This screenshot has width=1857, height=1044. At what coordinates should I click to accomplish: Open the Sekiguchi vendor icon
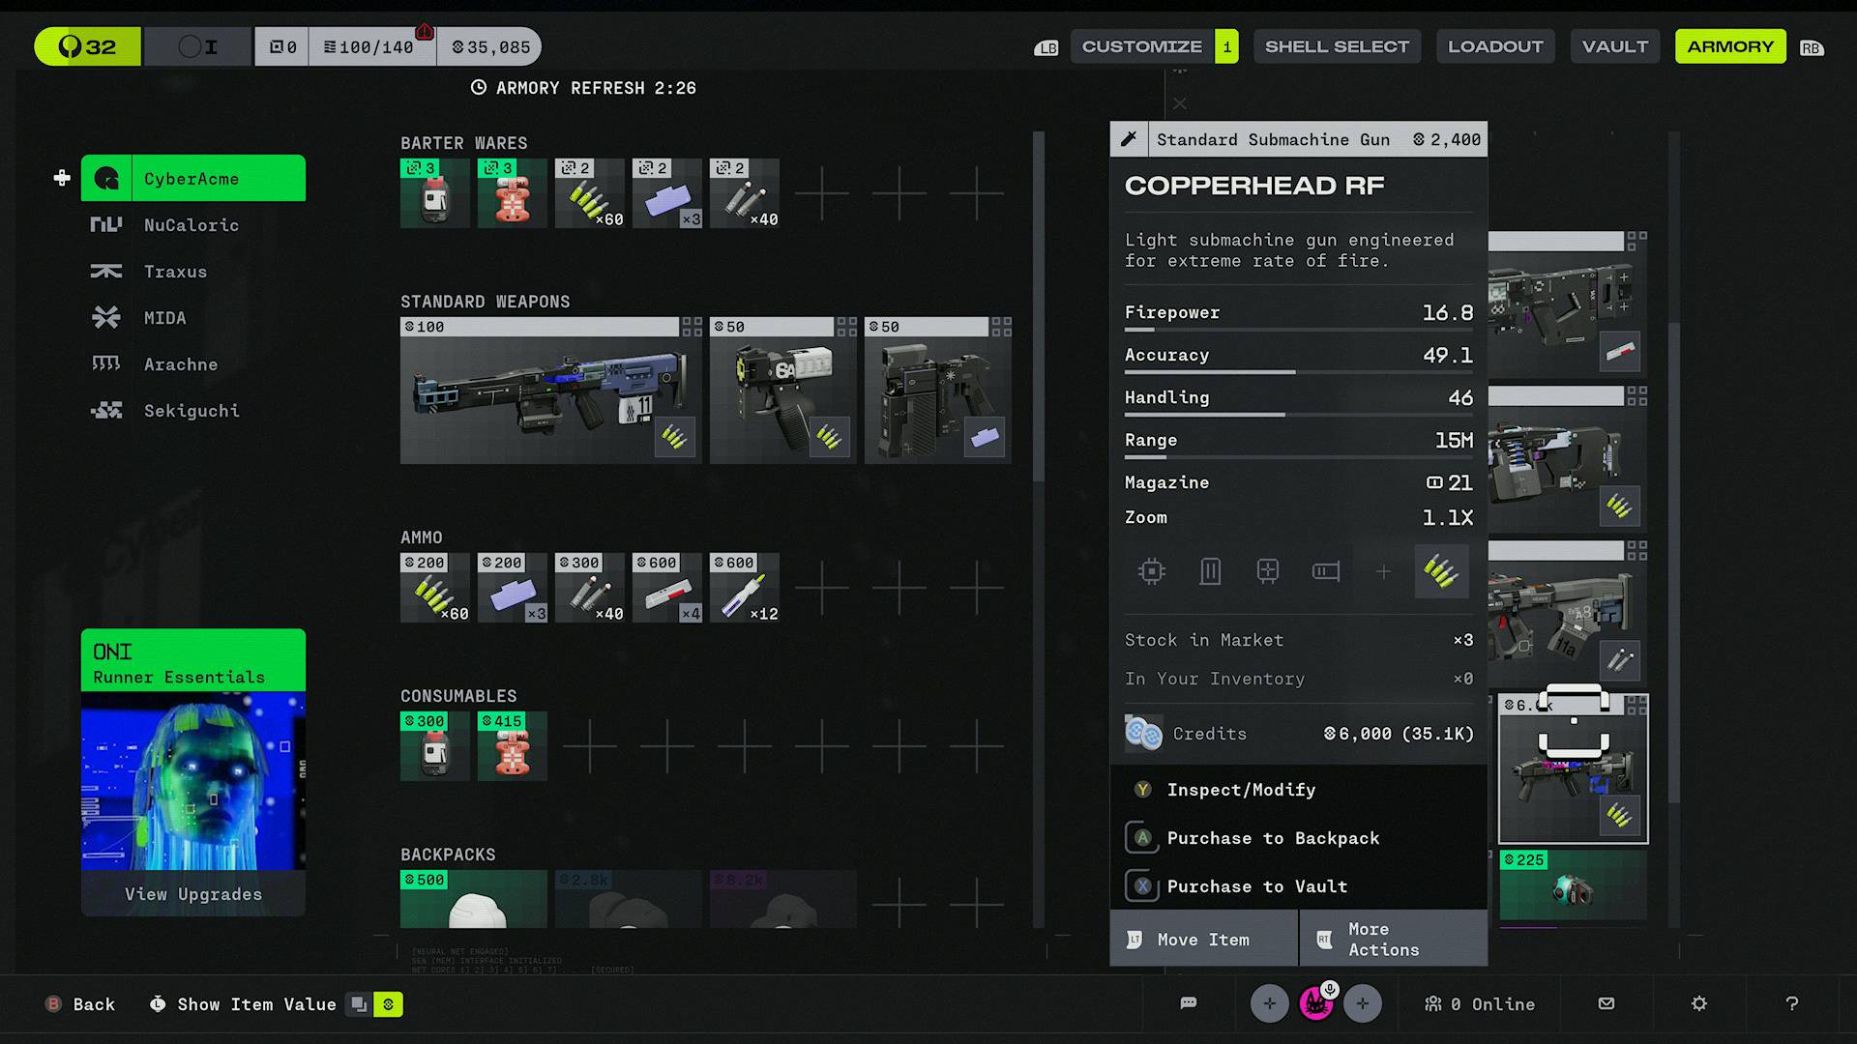click(x=107, y=410)
